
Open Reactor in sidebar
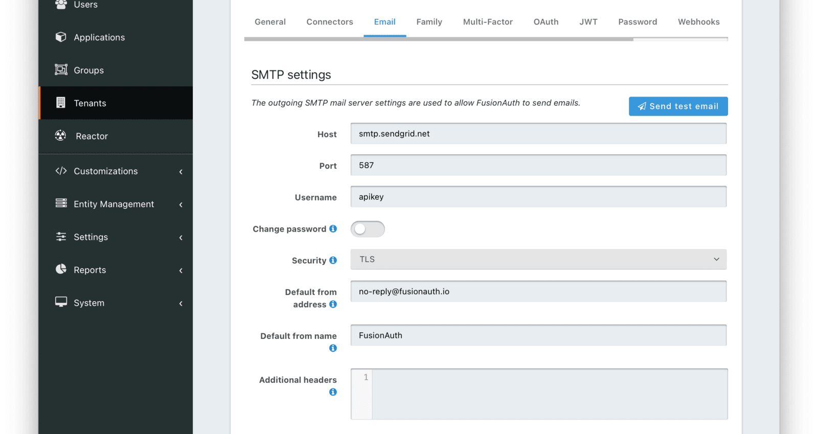click(116, 136)
